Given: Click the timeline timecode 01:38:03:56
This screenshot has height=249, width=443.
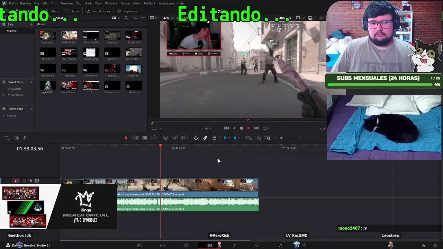Looking at the screenshot, I should pos(30,148).
